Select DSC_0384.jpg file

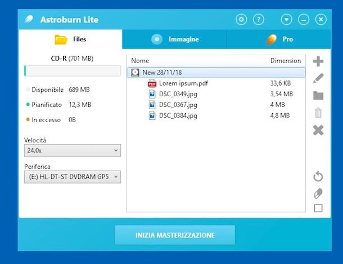(x=178, y=115)
